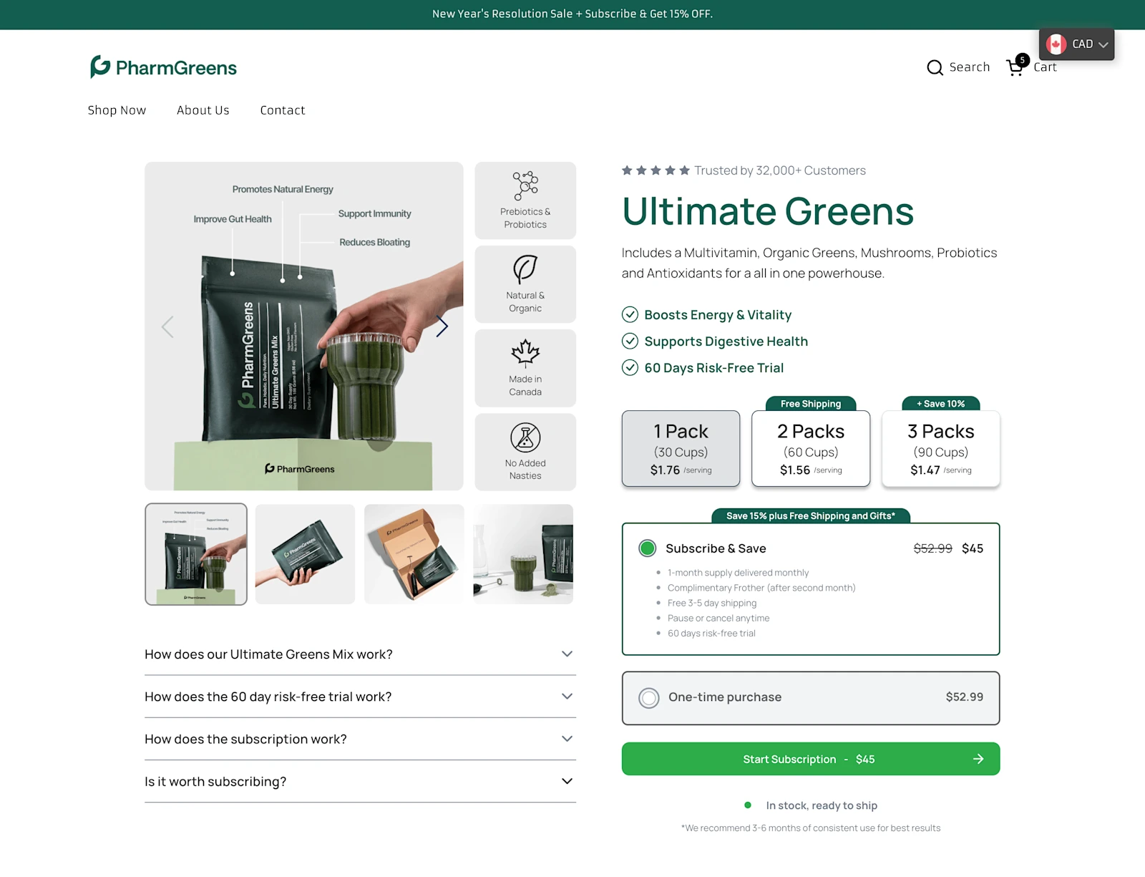The image size is (1145, 877).
Task: Select first thumbnail with hand on glass
Action: pos(196,554)
